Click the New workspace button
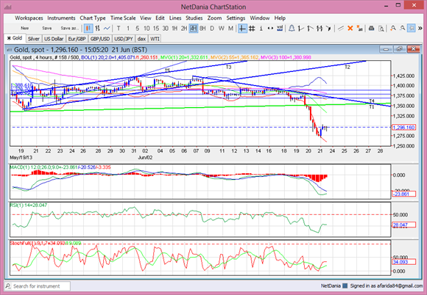This screenshot has height=295, width=427. click(x=25, y=28)
